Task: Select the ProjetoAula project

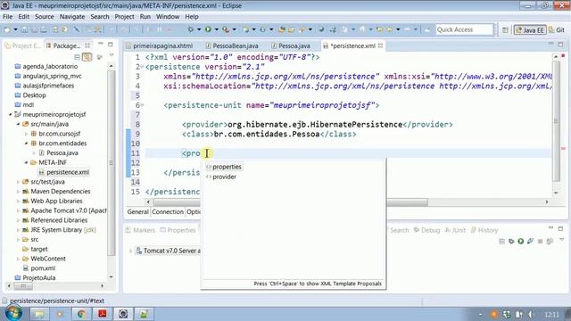Action: pos(39,277)
